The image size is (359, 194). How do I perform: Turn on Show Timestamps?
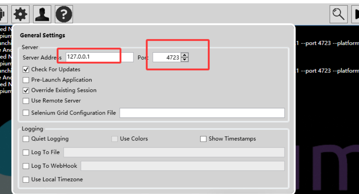click(x=203, y=139)
